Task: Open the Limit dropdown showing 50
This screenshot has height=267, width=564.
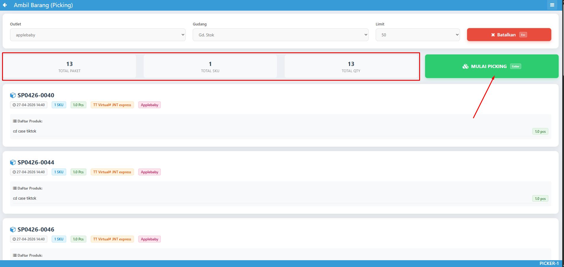Action: point(418,35)
